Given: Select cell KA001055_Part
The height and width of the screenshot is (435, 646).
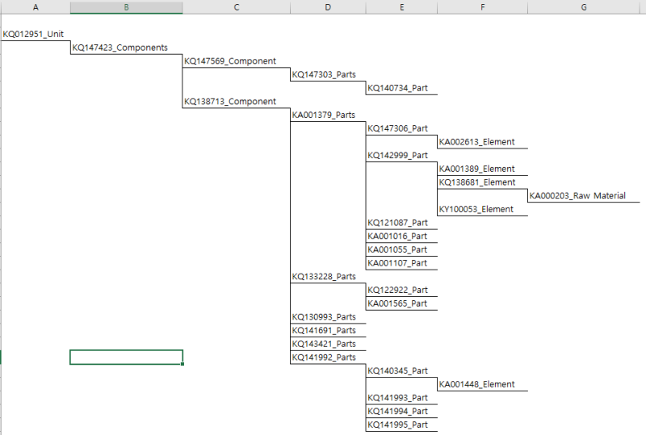Looking at the screenshot, I should tap(401, 249).
